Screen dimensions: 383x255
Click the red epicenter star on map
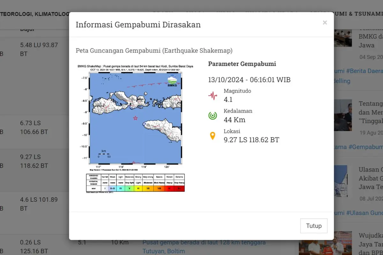(x=135, y=118)
